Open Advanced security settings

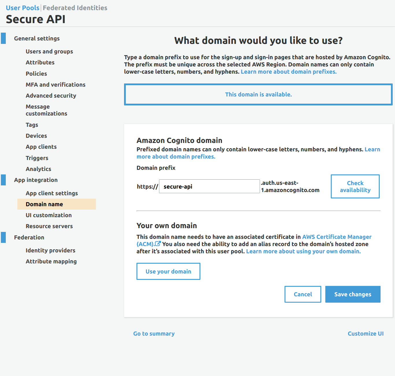pyautogui.click(x=51, y=96)
